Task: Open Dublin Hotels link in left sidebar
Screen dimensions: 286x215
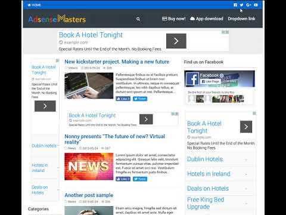Action: (x=44, y=146)
